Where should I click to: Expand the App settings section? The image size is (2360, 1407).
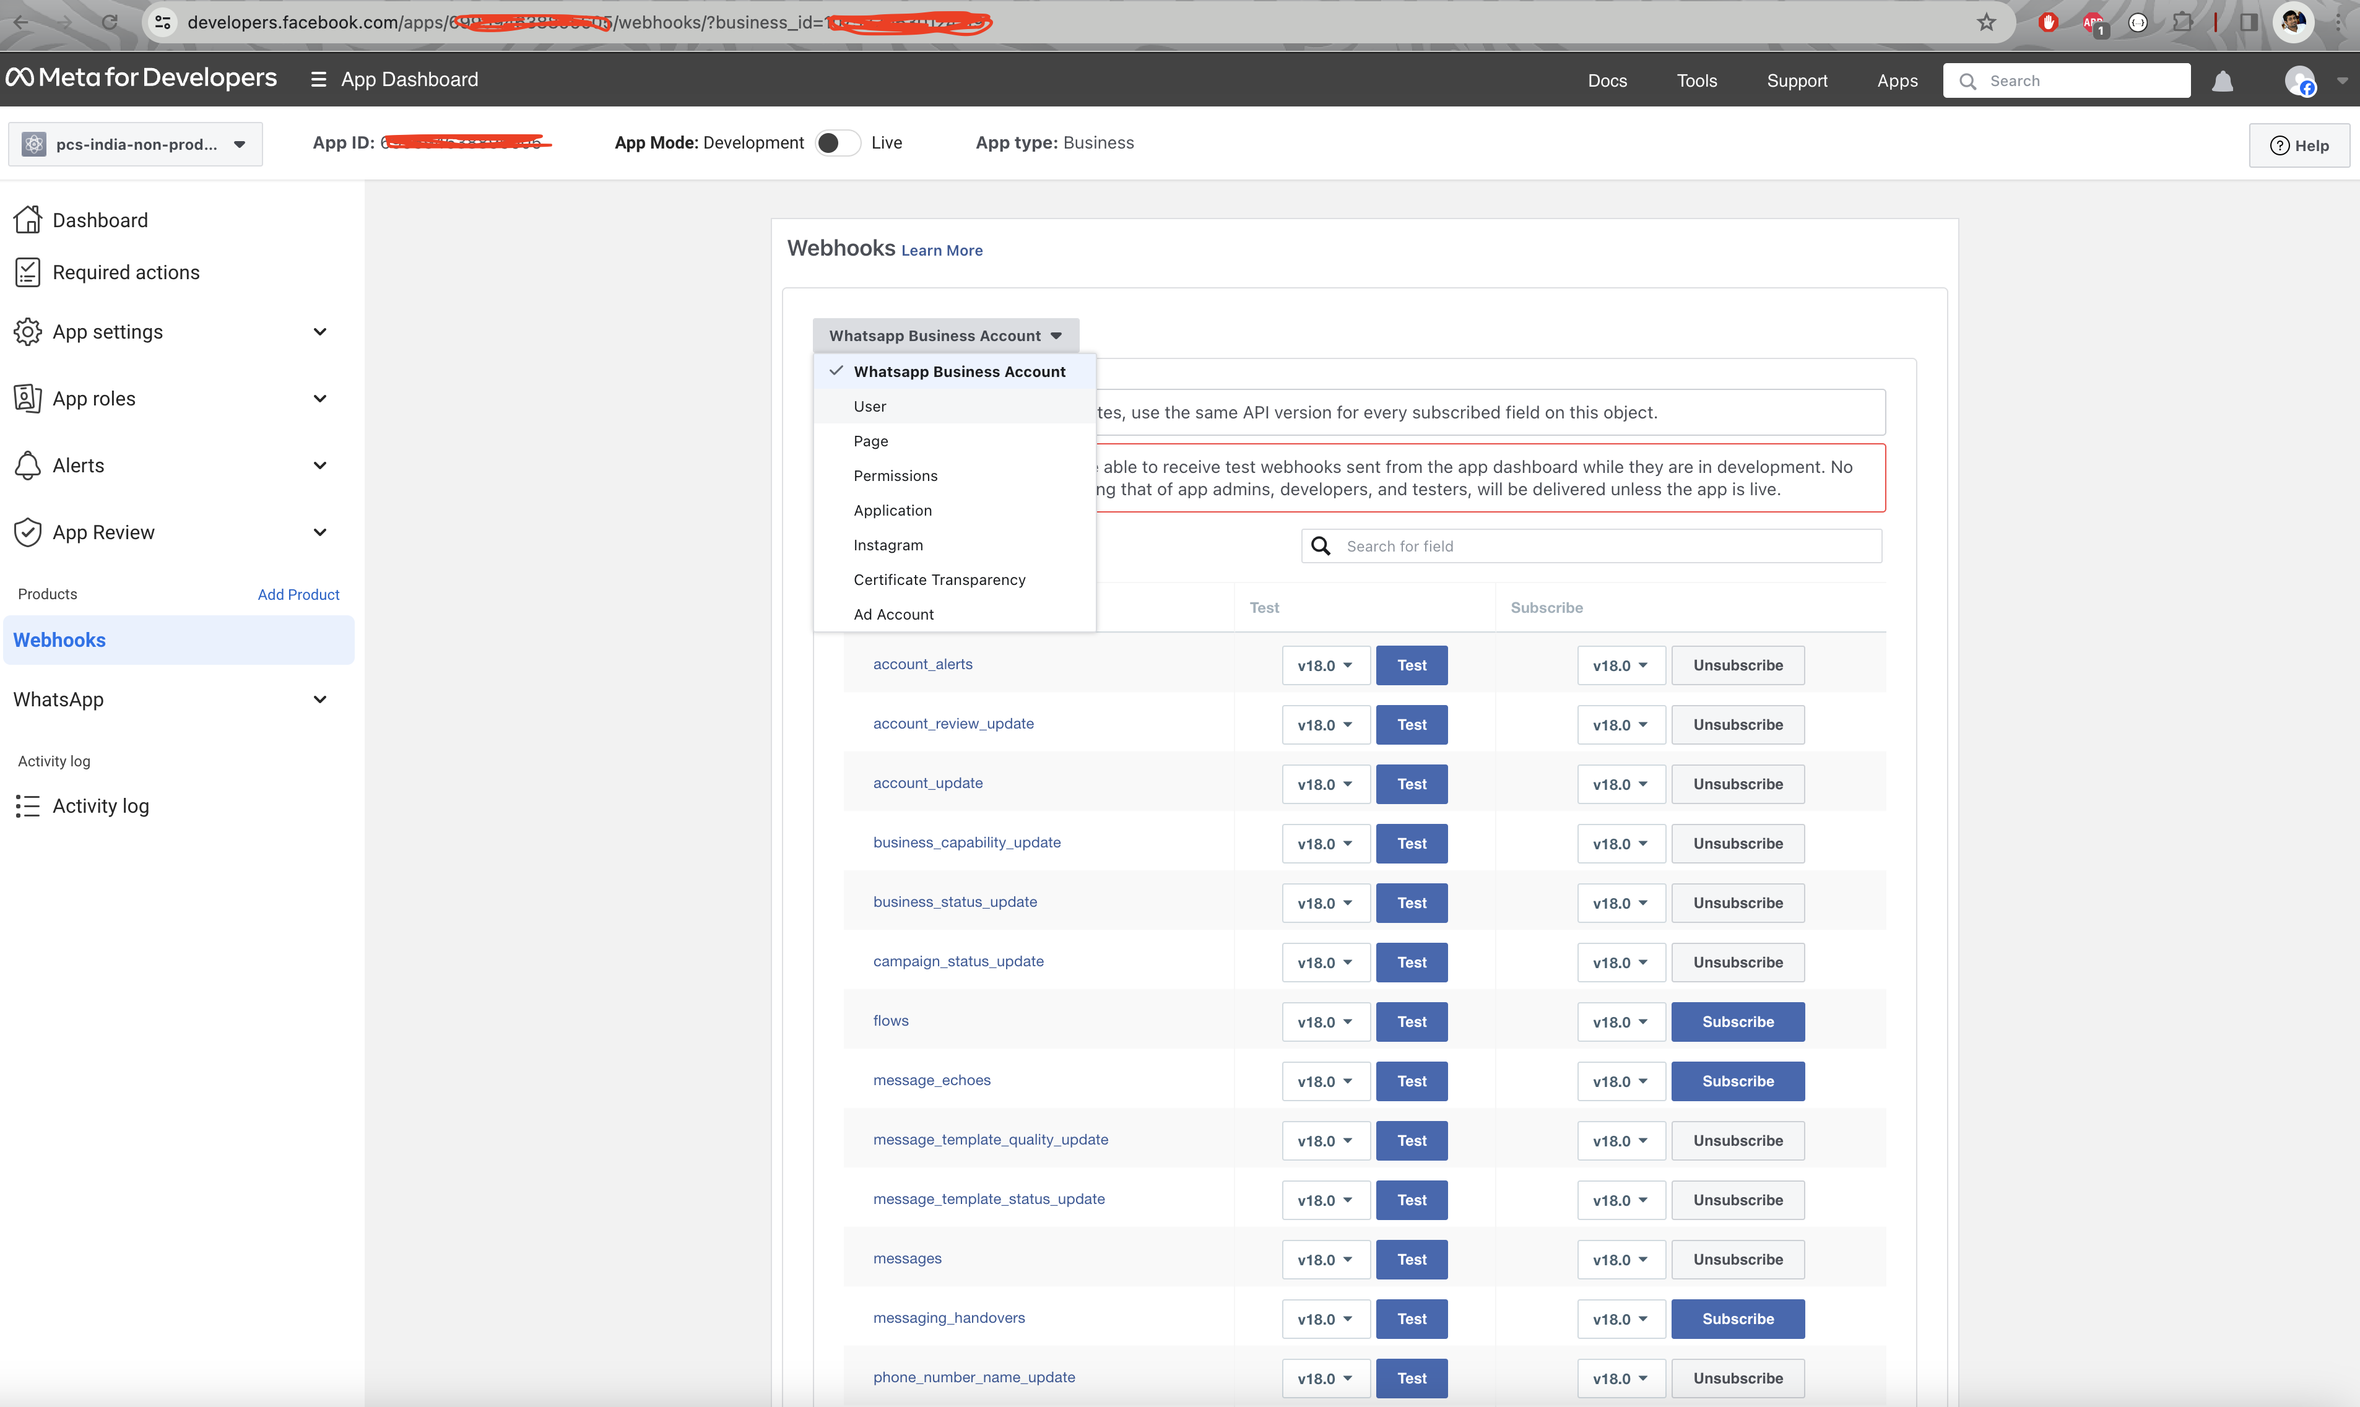[x=319, y=332]
